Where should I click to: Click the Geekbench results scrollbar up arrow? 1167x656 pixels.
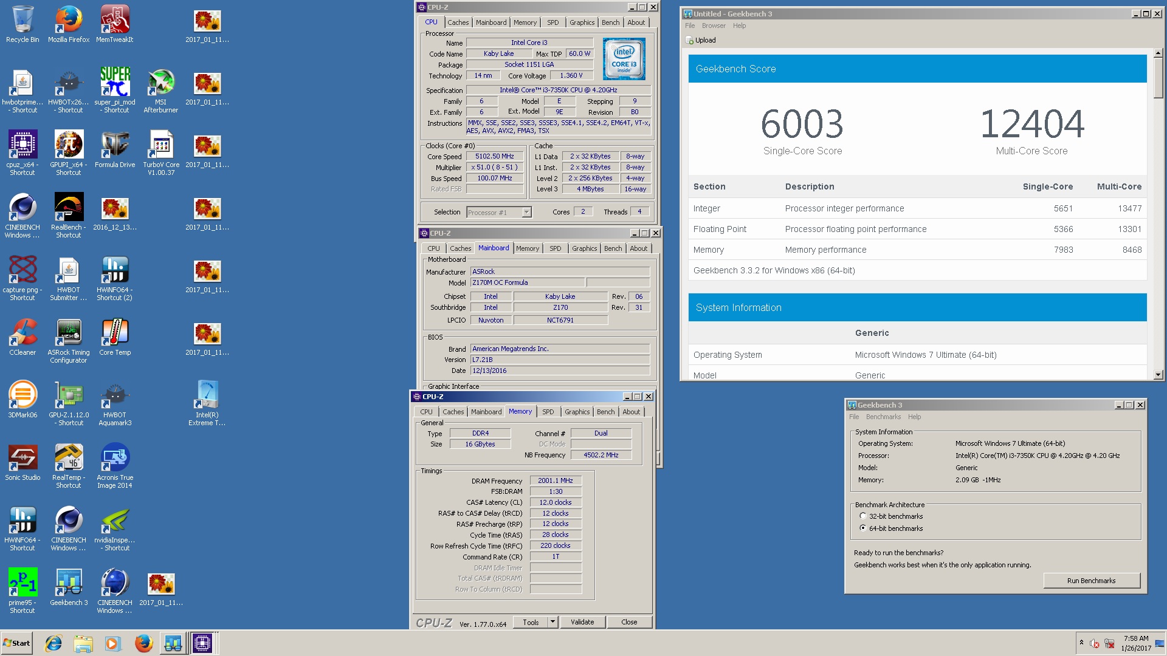coord(1158,53)
